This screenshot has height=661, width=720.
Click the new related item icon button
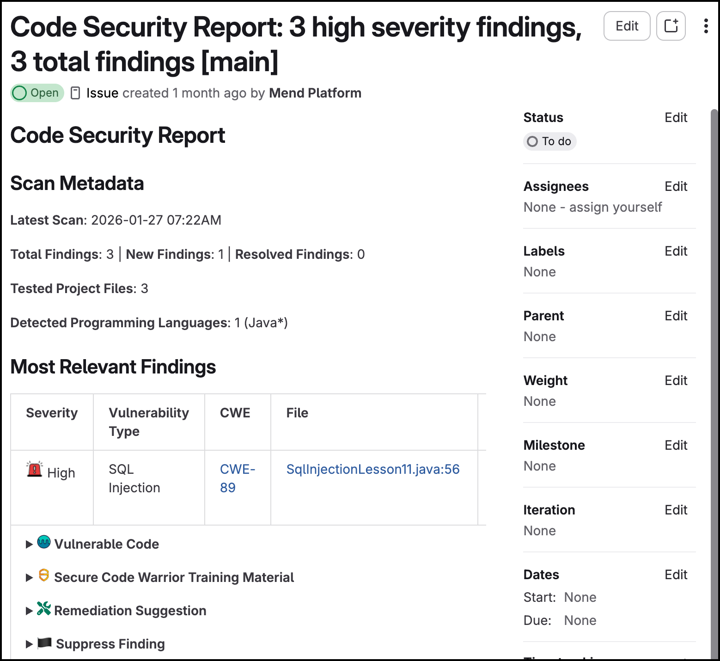671,26
